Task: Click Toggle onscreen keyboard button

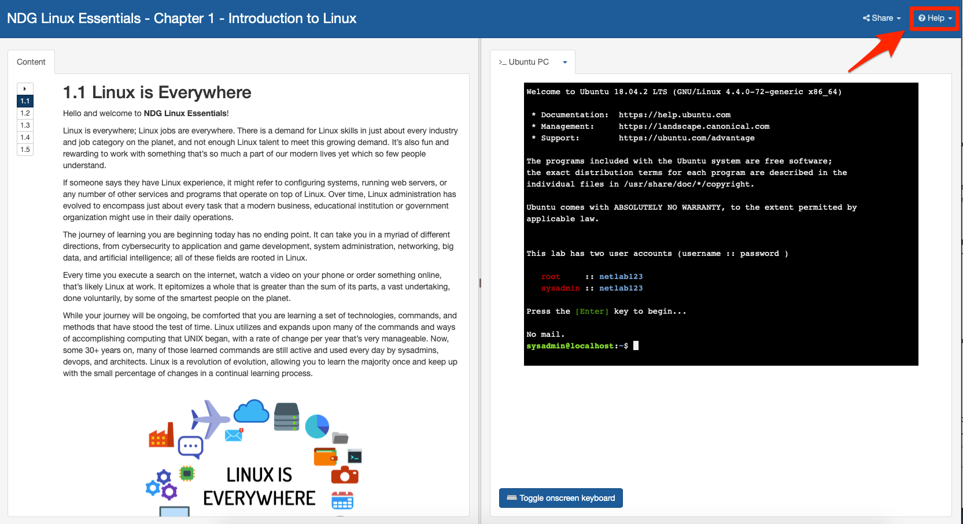Action: tap(561, 498)
